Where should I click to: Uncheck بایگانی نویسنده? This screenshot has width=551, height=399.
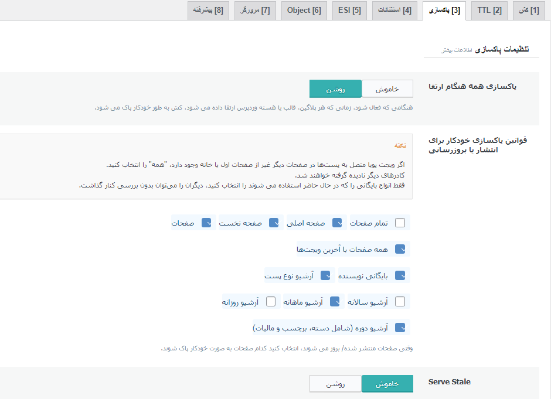[x=402, y=275]
